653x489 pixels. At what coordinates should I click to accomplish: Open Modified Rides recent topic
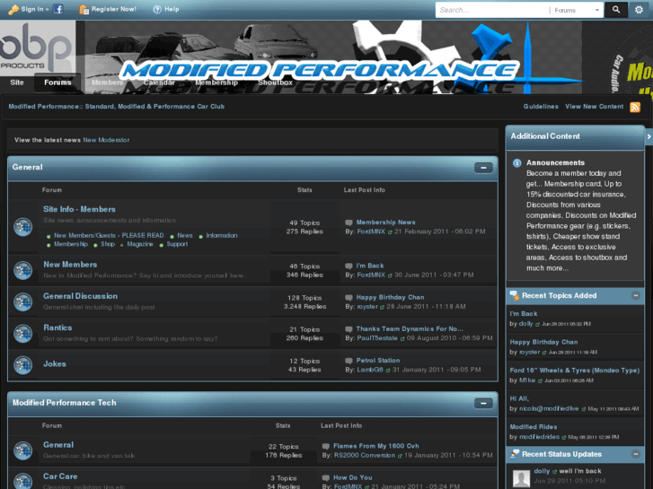[534, 427]
